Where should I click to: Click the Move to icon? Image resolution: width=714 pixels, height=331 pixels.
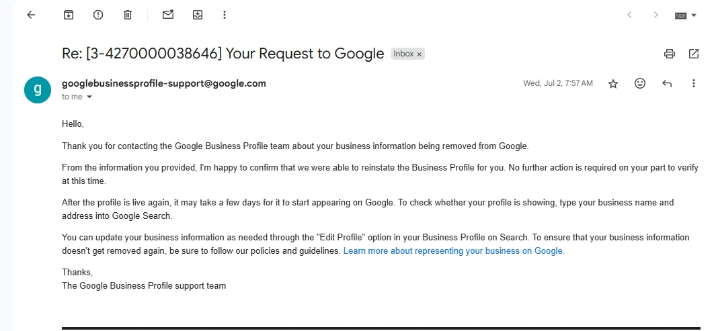tap(198, 15)
